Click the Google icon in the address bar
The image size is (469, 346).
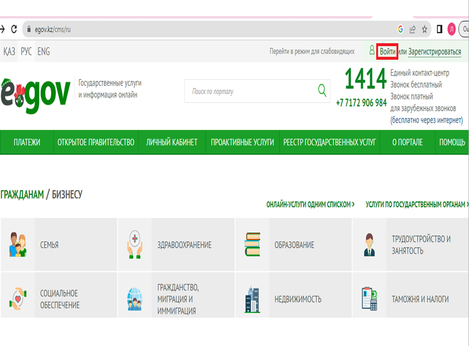(401, 29)
